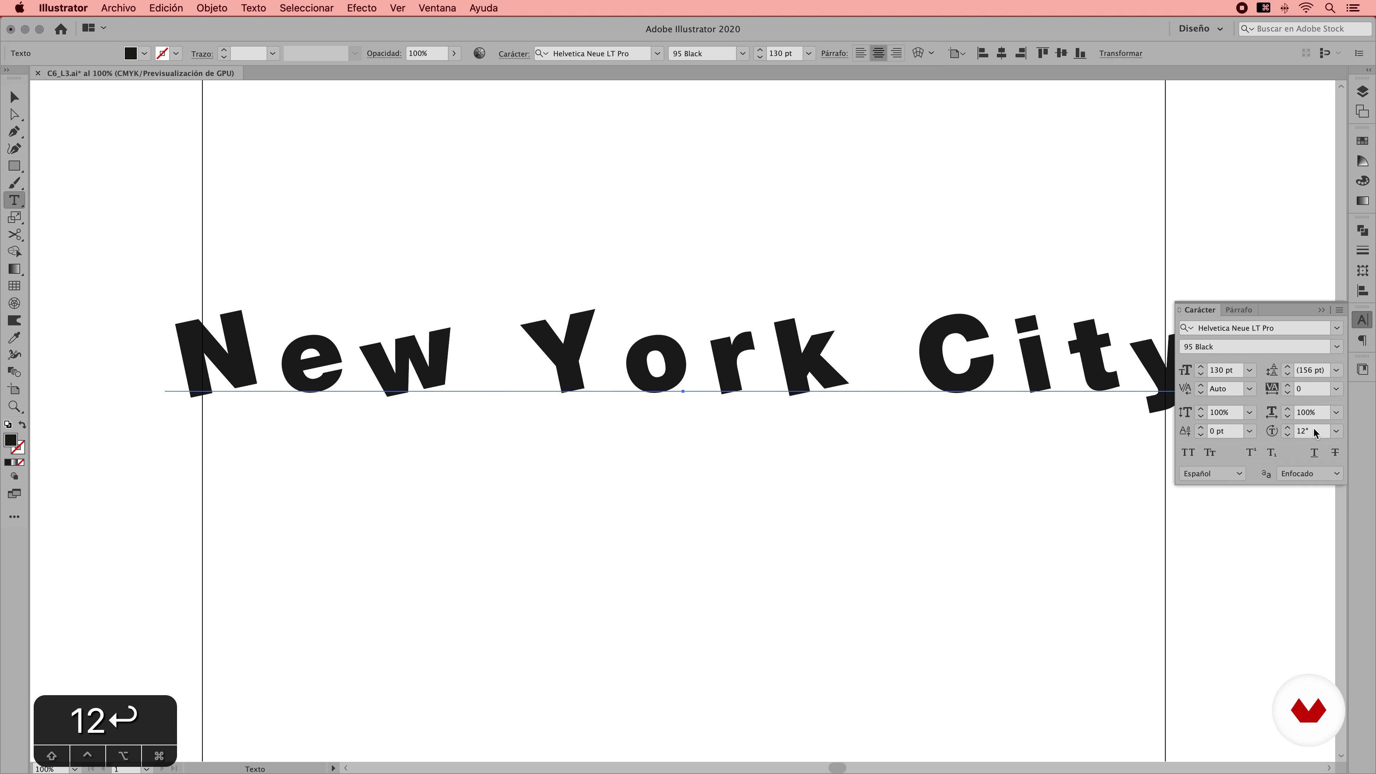Open the Objeto menu
The image size is (1376, 774).
click(211, 8)
